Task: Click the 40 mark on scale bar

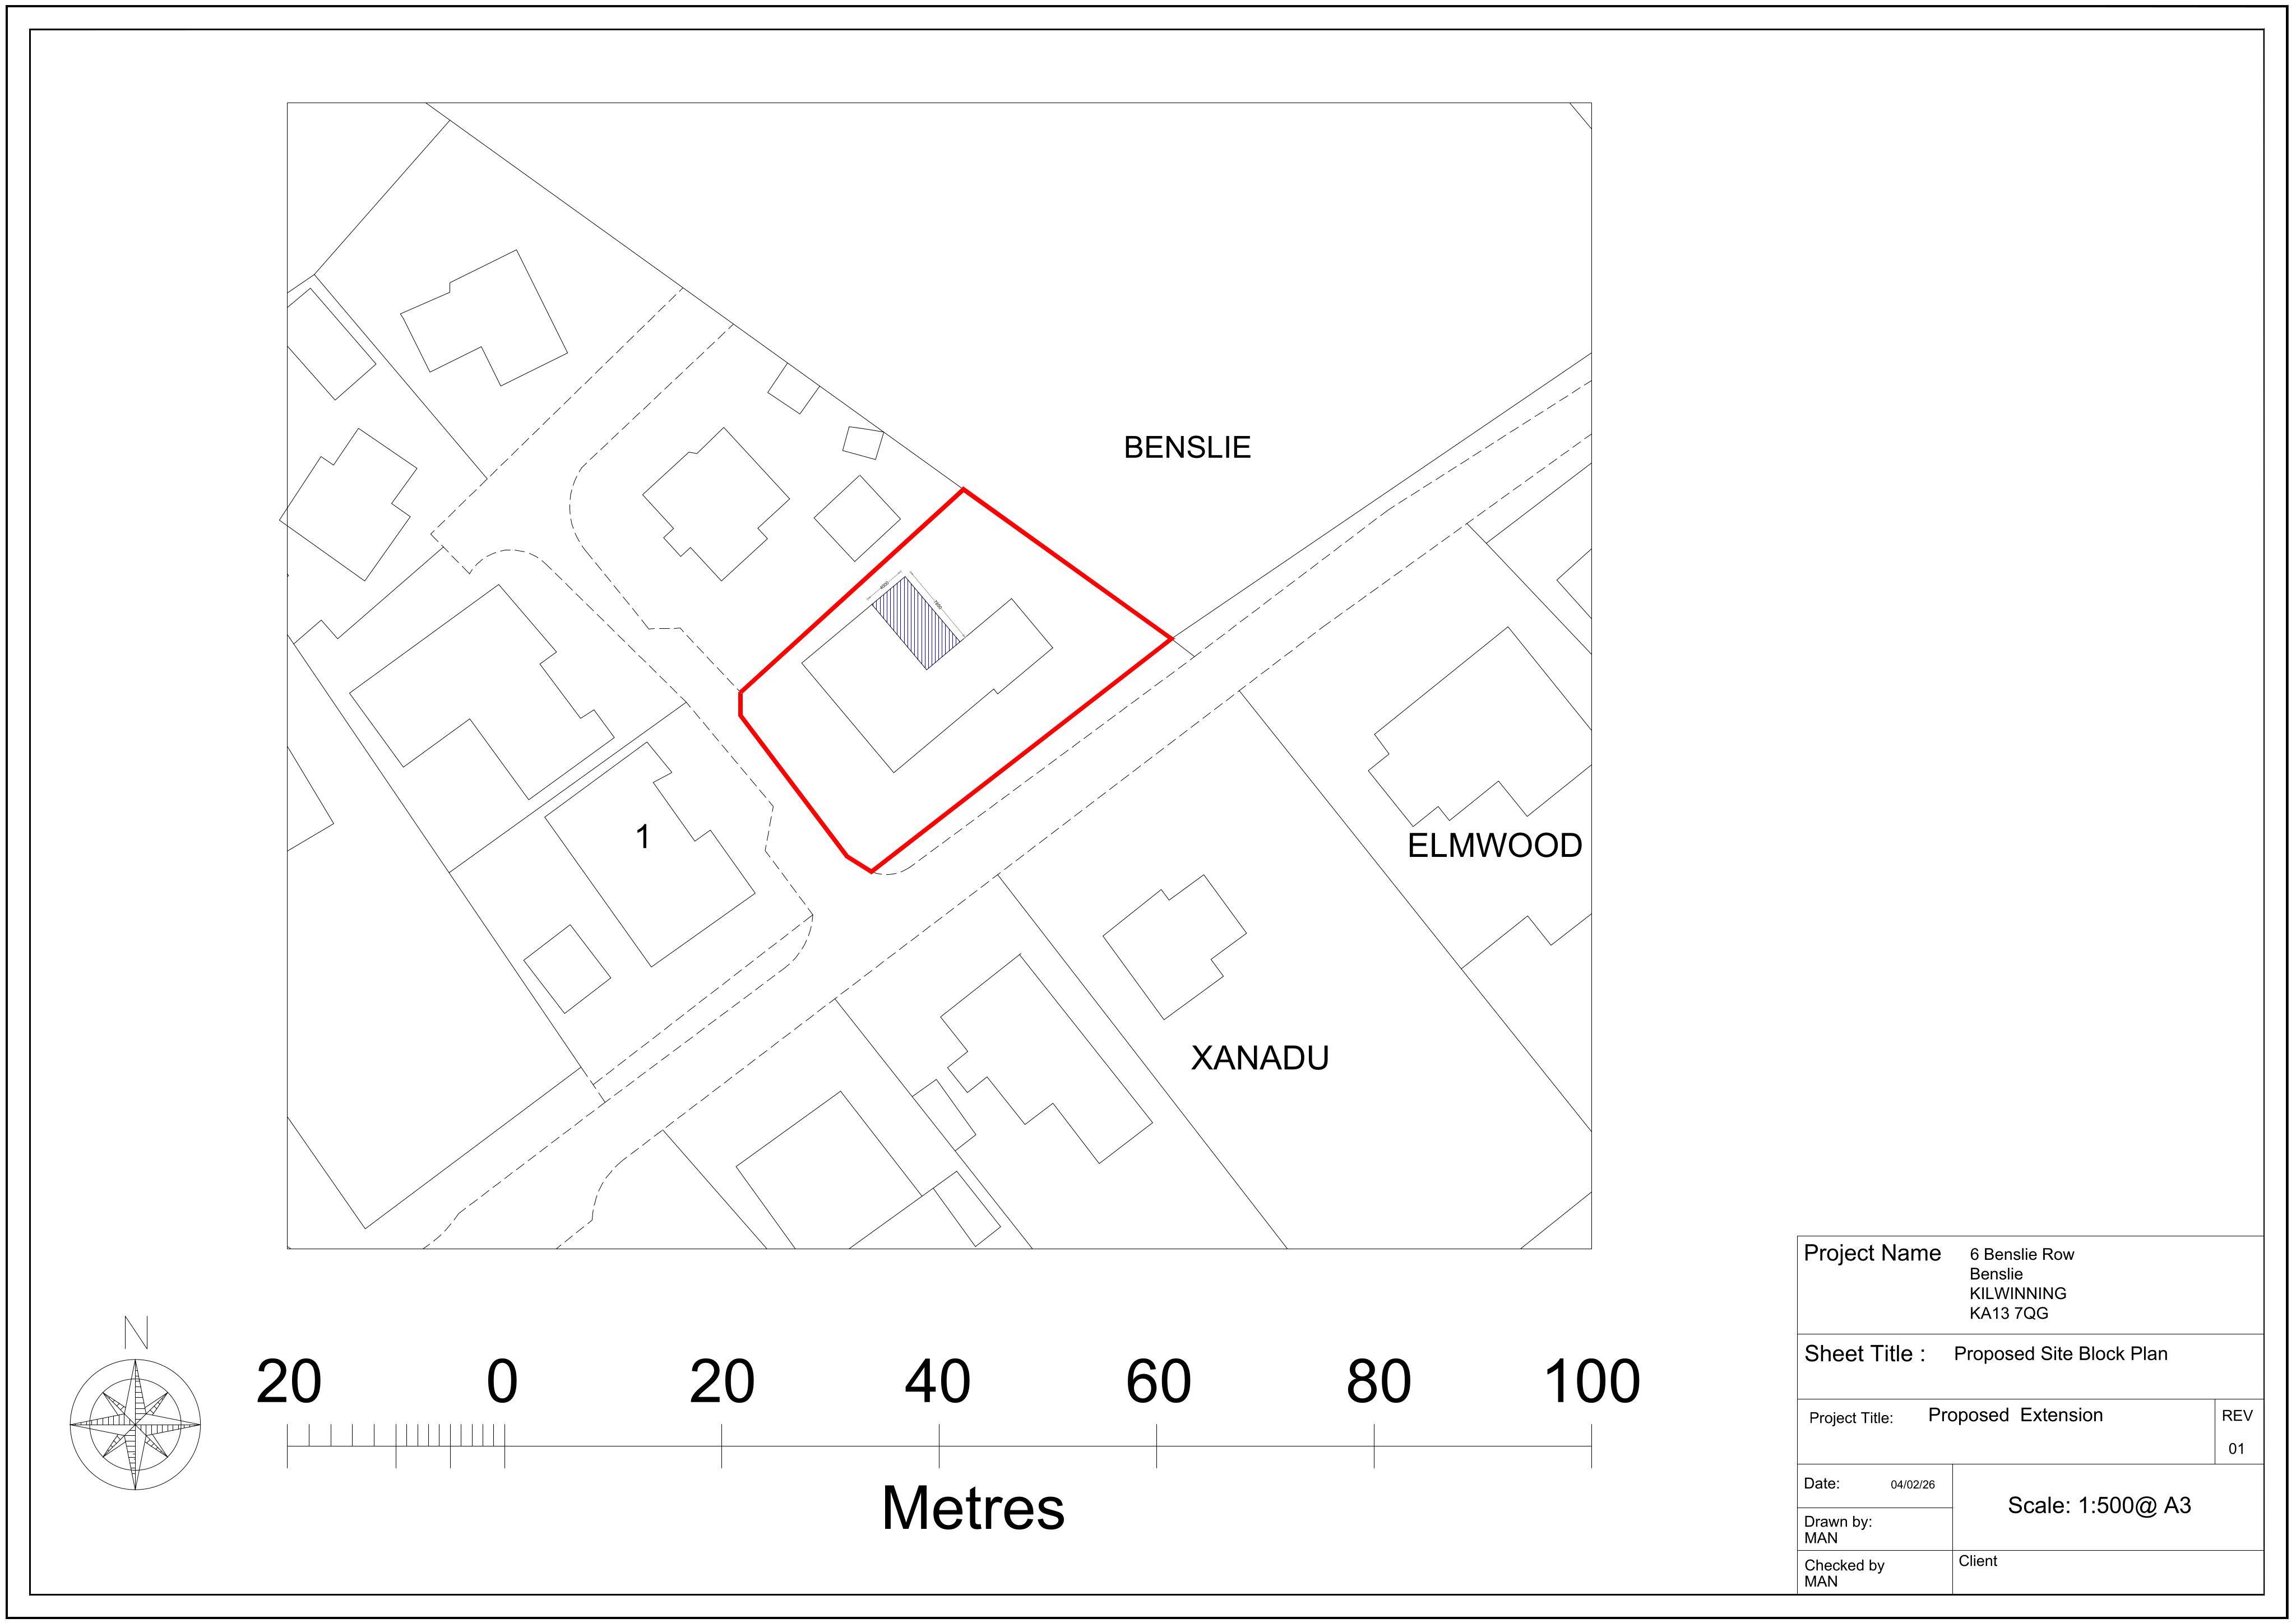Action: (x=937, y=1382)
